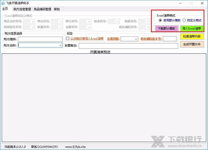This screenshot has width=208, height=150.
Task: Open the 帮助 tab
Action: point(57,9)
